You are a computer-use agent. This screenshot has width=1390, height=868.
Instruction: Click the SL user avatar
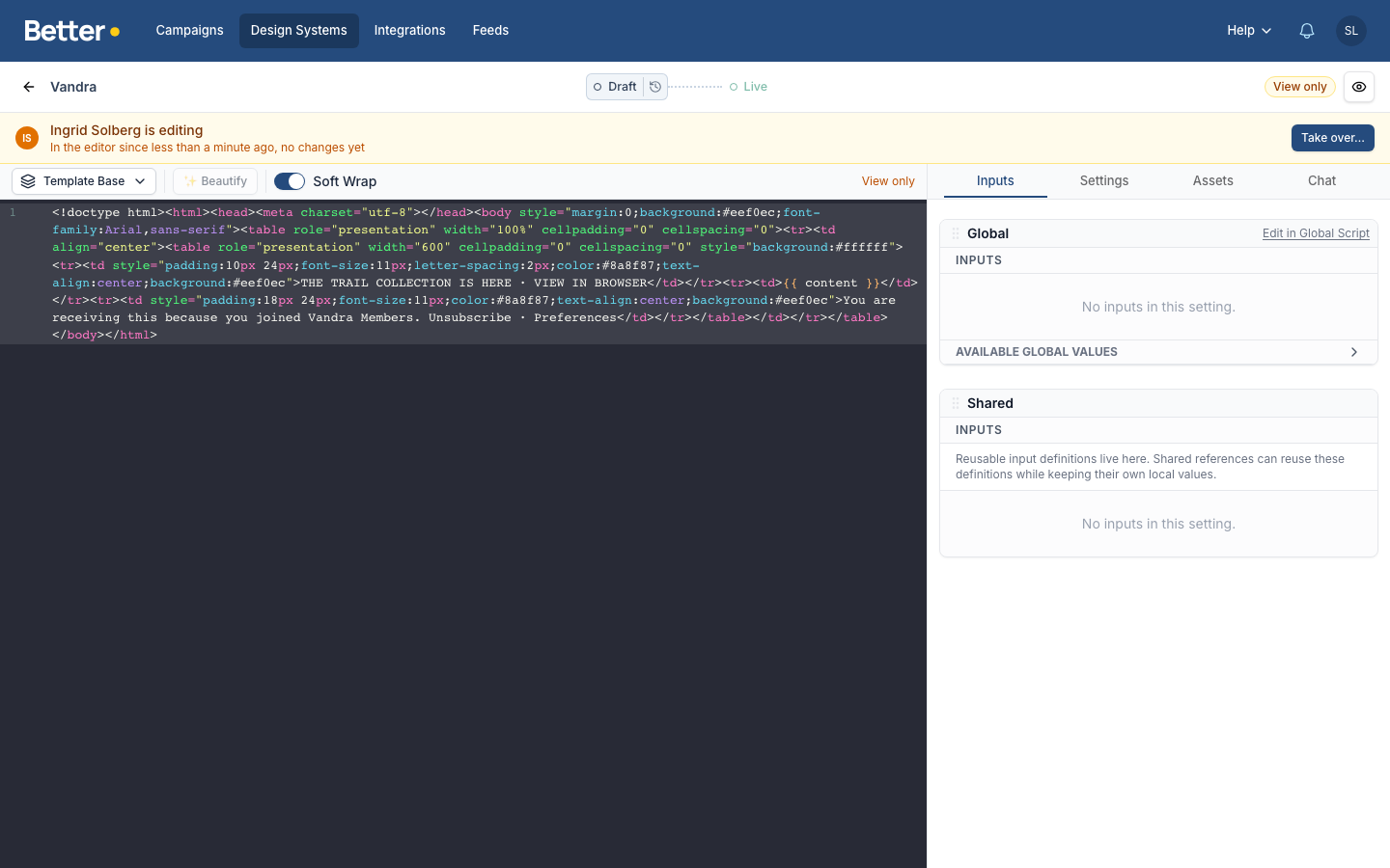1351,31
